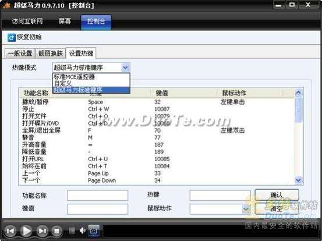Click 恢复初始 label to reset

29,37
